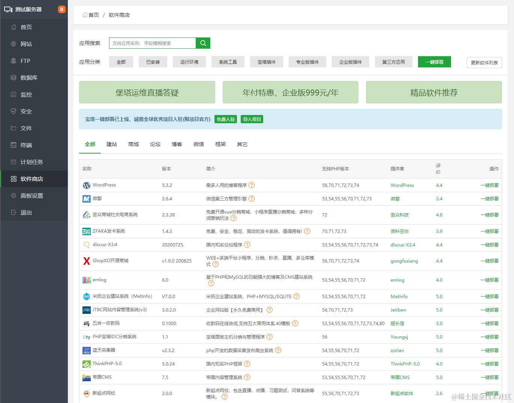The width and height of the screenshot is (514, 403).
Task: Click the emlog app icon
Action: tap(87, 280)
